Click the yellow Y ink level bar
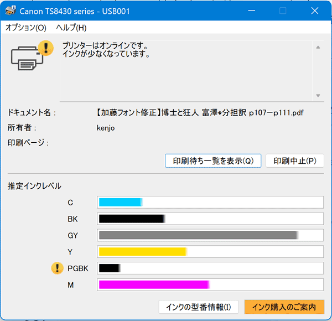This screenshot has width=332, height=321. pos(210,252)
